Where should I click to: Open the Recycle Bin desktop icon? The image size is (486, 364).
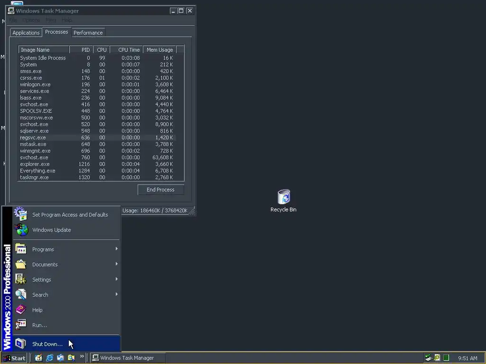284,197
